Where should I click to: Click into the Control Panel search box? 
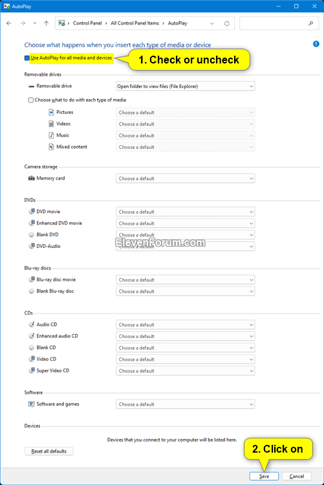click(x=279, y=23)
